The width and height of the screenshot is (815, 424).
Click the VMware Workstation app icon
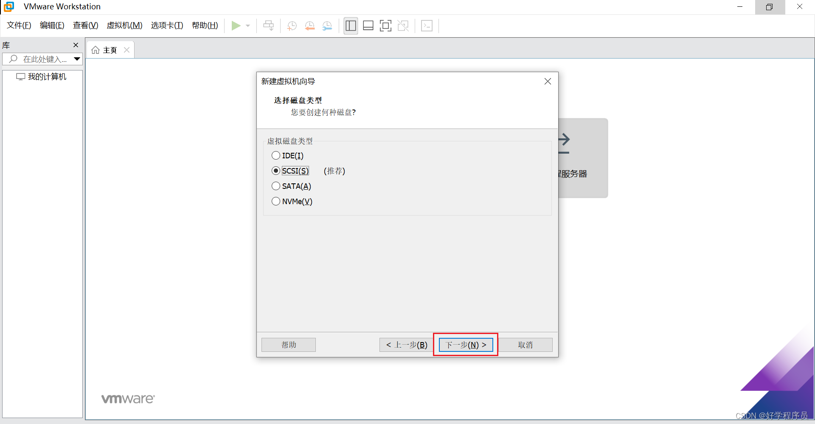tap(9, 7)
